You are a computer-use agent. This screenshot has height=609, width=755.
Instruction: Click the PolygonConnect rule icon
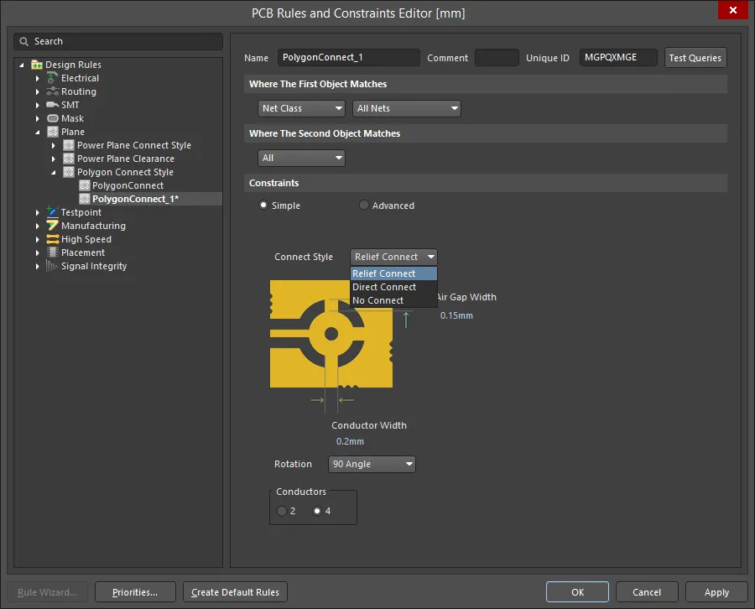coord(85,185)
